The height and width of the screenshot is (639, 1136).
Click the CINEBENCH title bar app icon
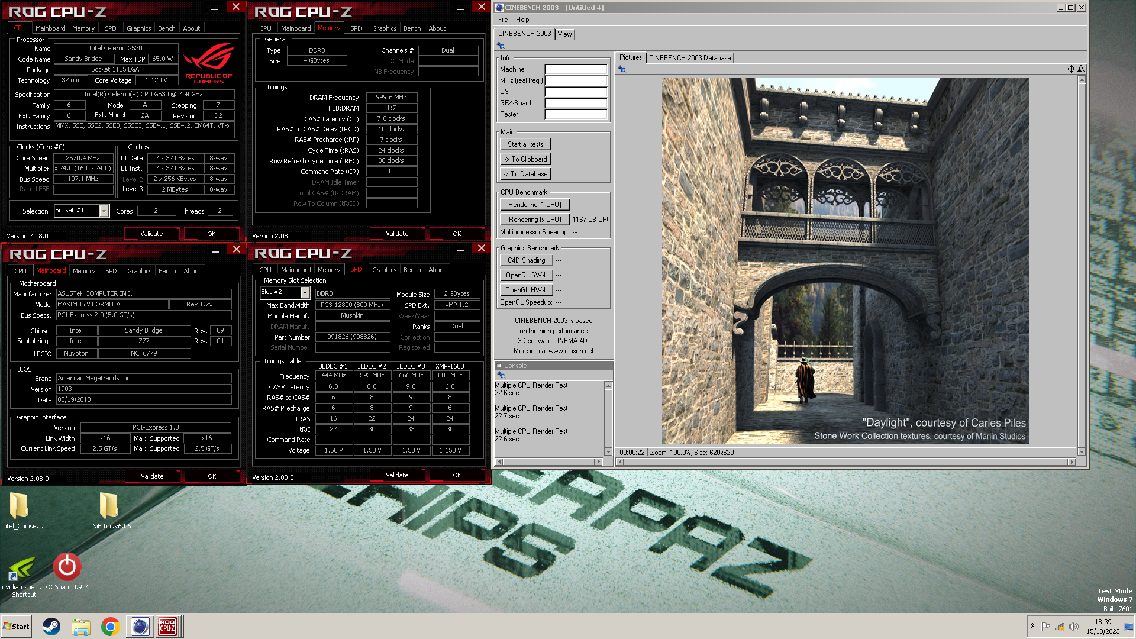pyautogui.click(x=499, y=8)
